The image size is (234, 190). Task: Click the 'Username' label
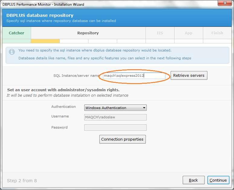tap(60, 116)
